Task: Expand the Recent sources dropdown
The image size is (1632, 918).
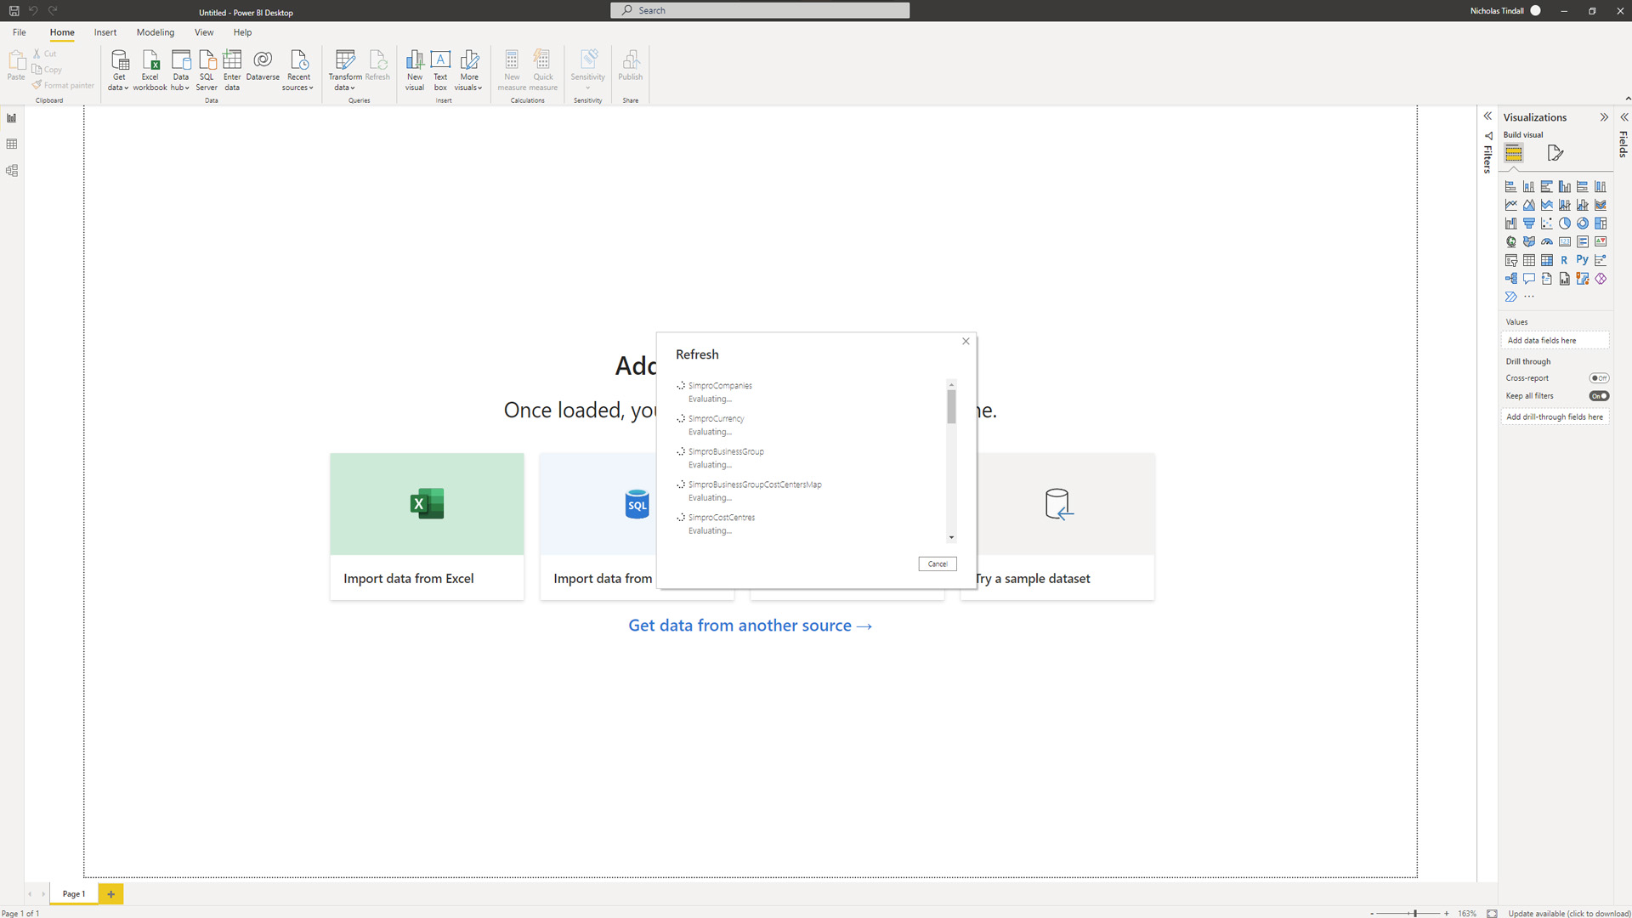Action: click(297, 88)
